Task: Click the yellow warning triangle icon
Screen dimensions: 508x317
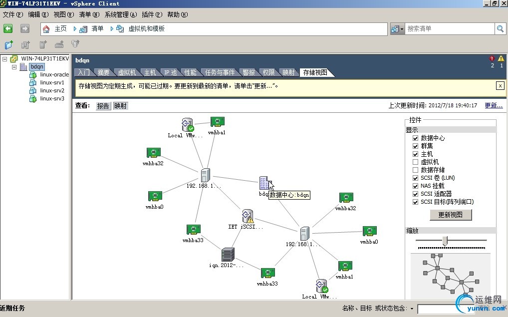Action: [x=501, y=59]
